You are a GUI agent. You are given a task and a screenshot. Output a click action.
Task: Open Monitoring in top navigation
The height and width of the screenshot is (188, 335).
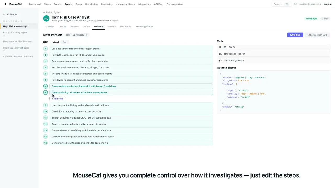click(x=107, y=4)
